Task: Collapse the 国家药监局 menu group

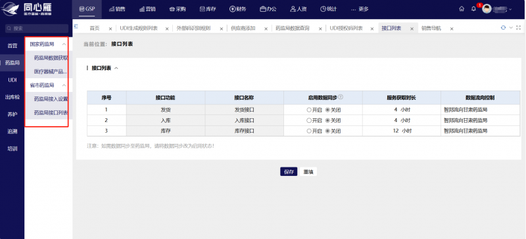Action: (64, 44)
